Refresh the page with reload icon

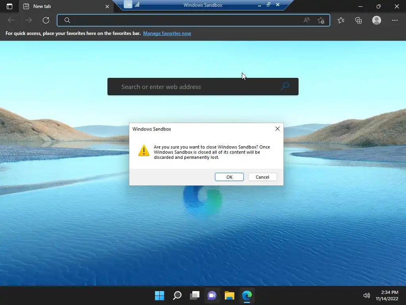tap(46, 20)
